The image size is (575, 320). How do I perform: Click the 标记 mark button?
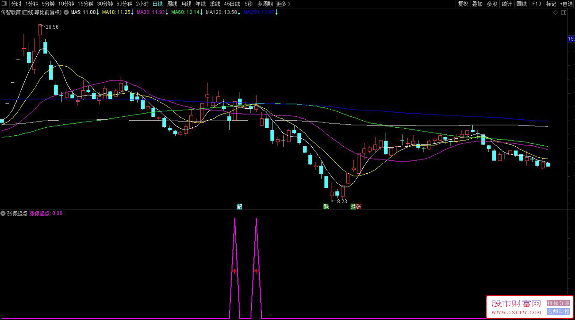click(x=551, y=4)
